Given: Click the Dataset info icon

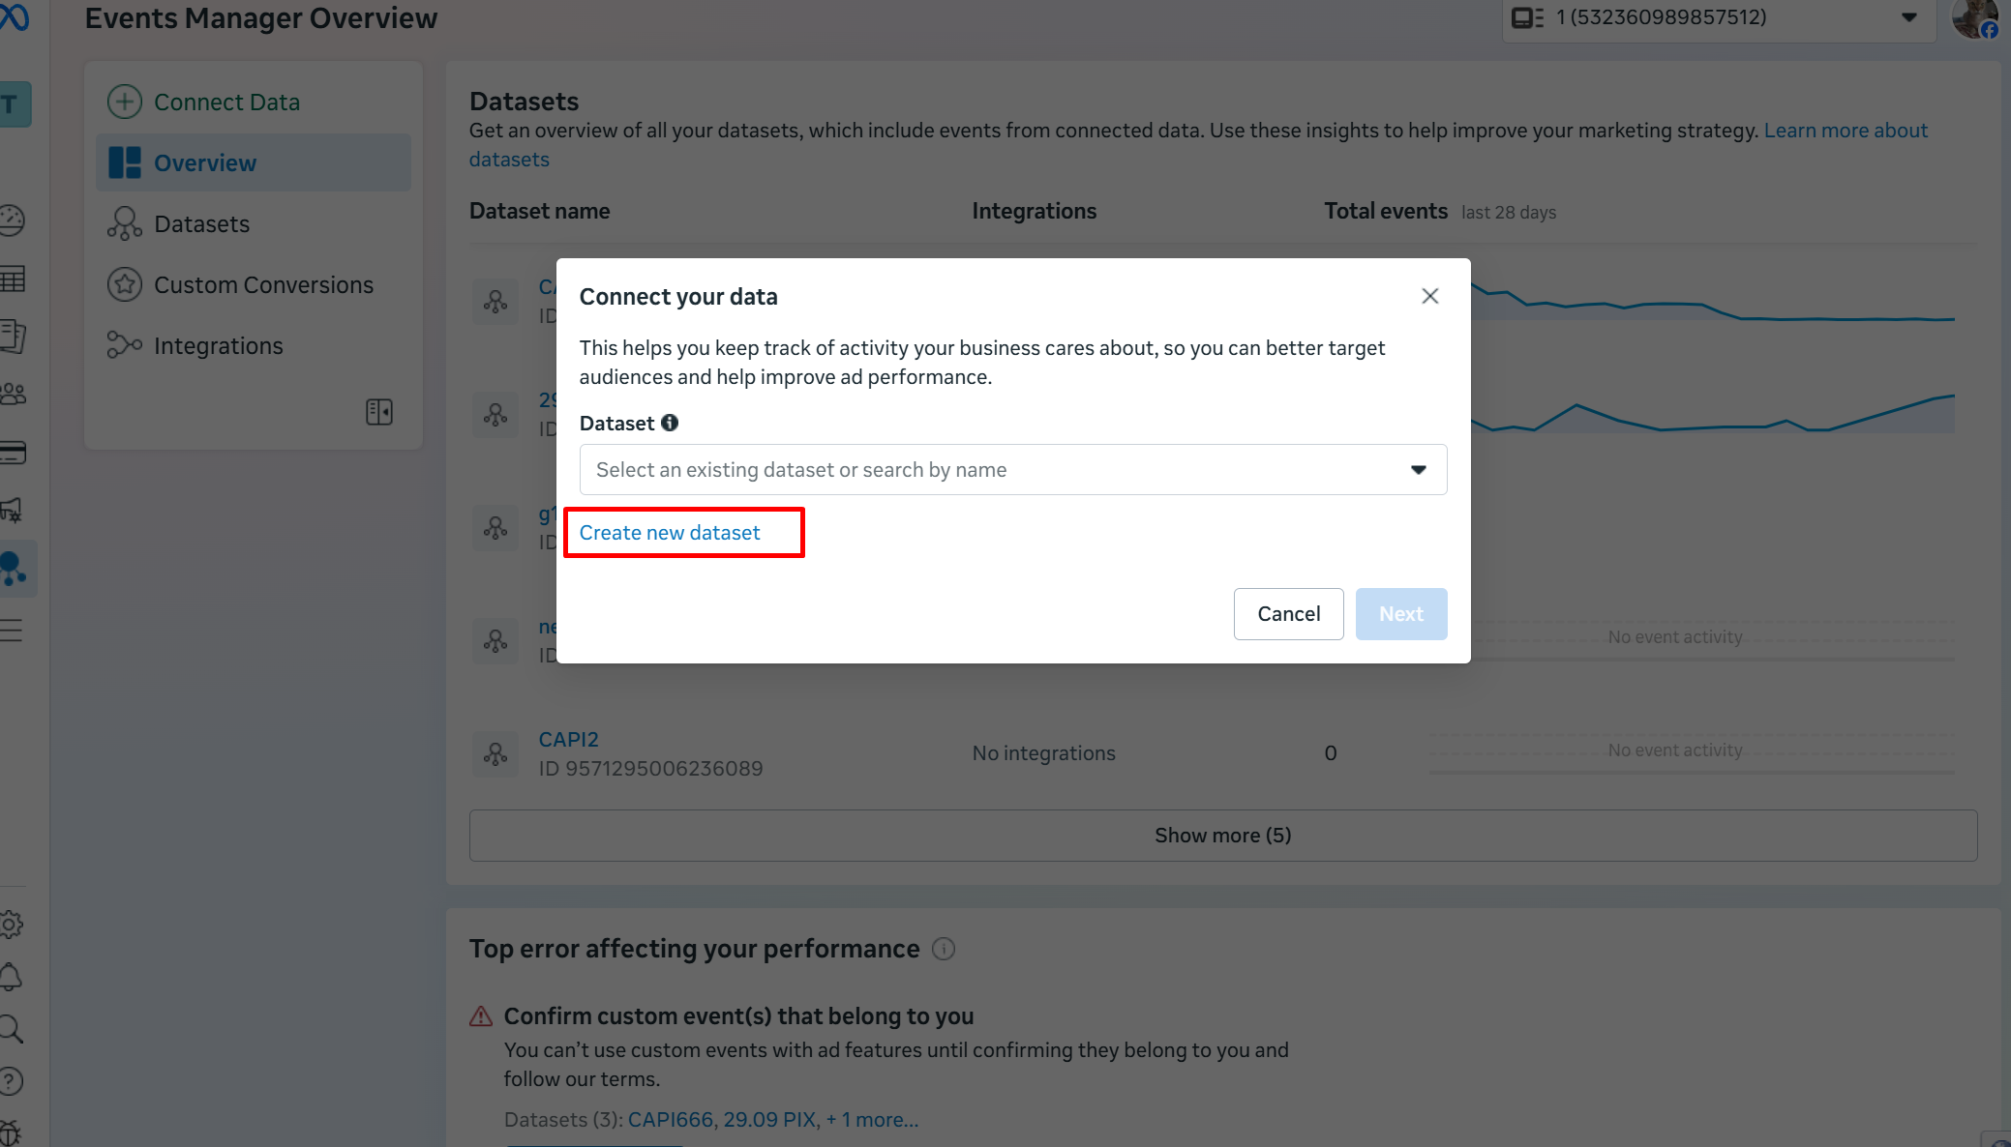Looking at the screenshot, I should [670, 423].
